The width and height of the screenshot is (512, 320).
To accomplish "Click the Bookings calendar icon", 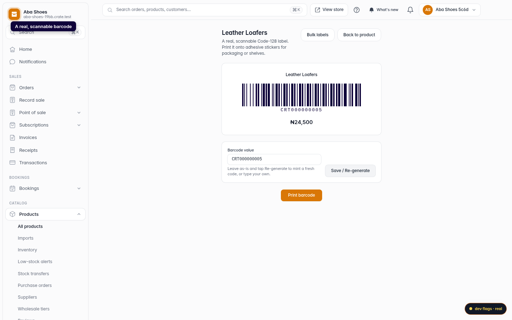I will point(12,188).
